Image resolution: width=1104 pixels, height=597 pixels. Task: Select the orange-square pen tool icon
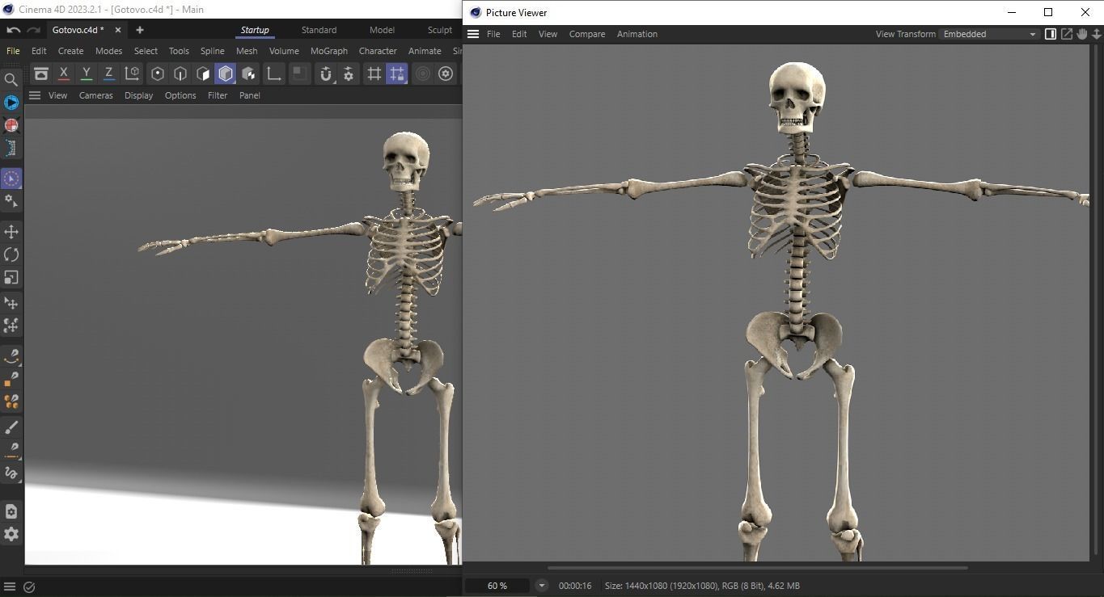11,379
